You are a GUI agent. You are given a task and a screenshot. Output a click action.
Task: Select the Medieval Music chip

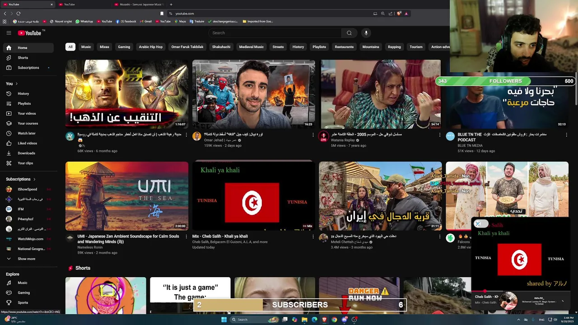(251, 47)
